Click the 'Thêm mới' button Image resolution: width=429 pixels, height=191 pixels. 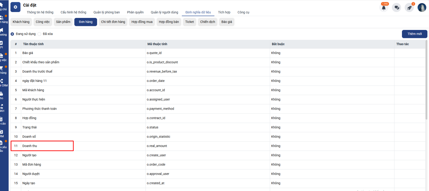414,34
